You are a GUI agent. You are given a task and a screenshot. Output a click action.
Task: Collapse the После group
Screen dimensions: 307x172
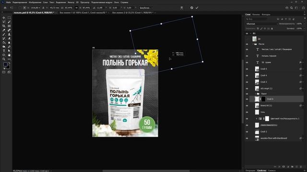click(x=253, y=44)
